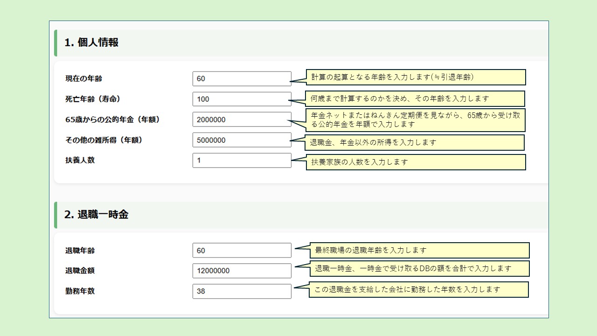Select the 死亡年齢（寿命） input box
597x336 pixels.
tap(242, 99)
